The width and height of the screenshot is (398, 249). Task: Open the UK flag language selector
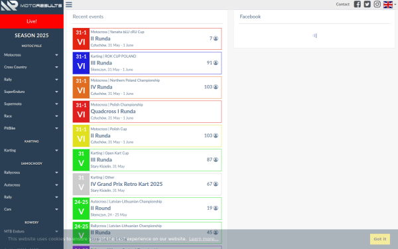pos(389,5)
